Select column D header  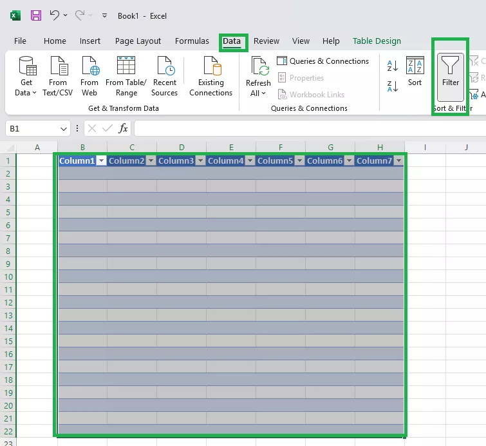tap(182, 148)
